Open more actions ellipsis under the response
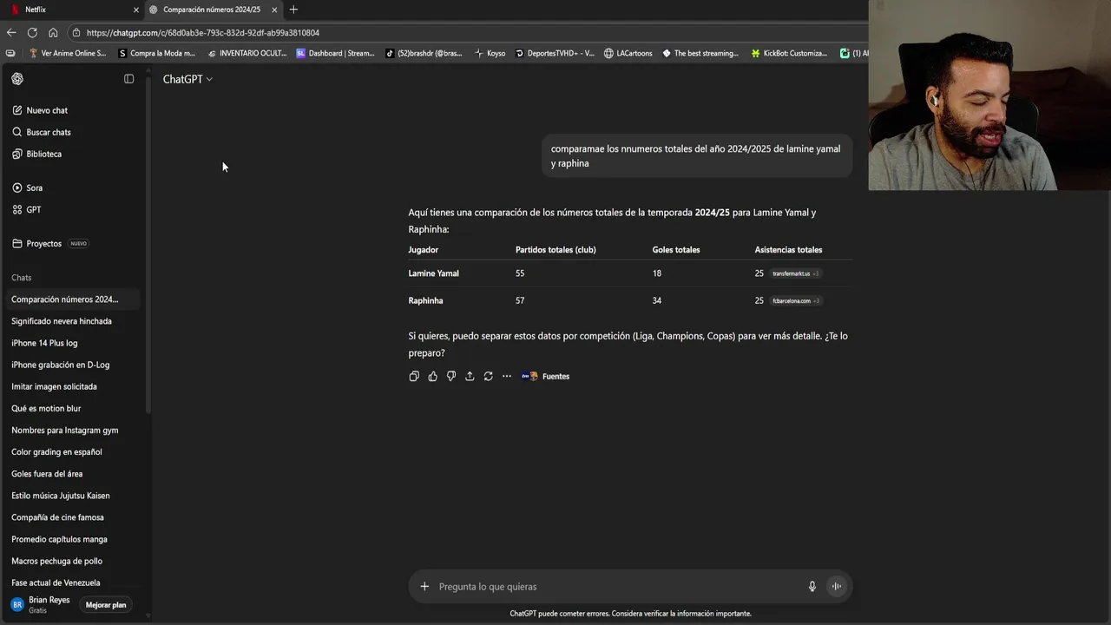Image resolution: width=1111 pixels, height=625 pixels. tap(507, 376)
